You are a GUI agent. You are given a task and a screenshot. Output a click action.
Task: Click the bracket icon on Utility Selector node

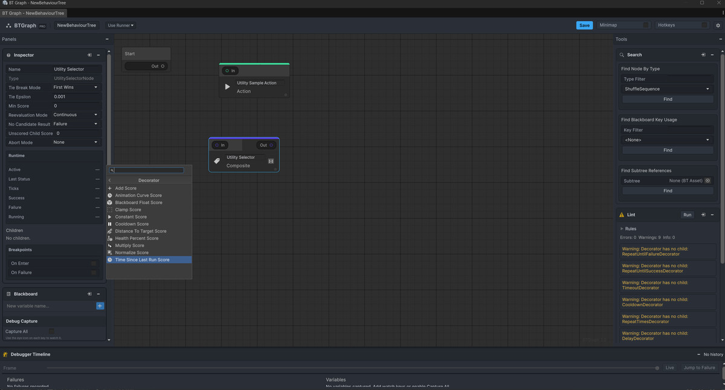[271, 161]
